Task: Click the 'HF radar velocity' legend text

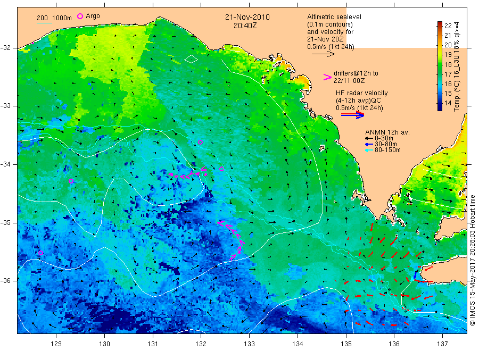Action: 362,93
